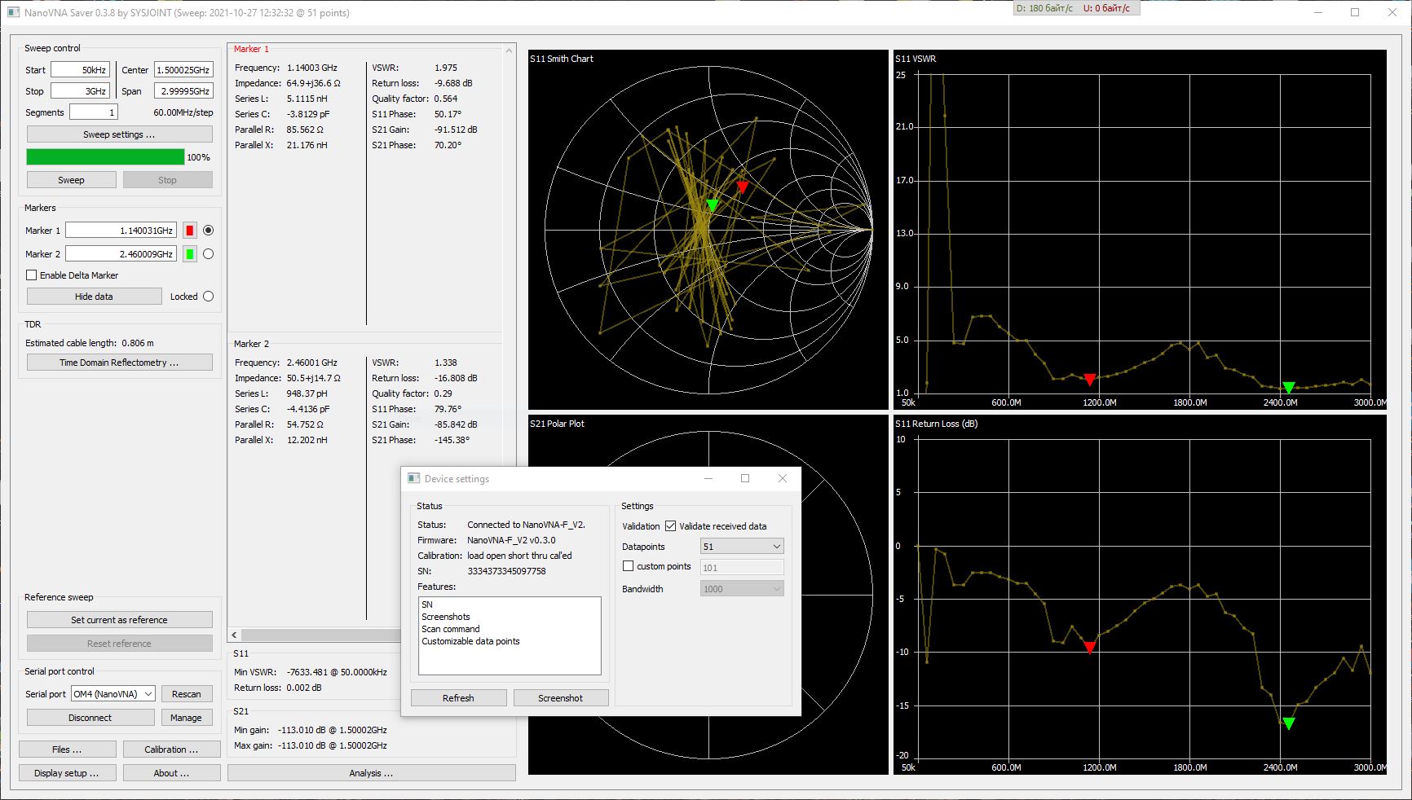Open the About dialog
Screen dimensions: 1412x800
172,773
